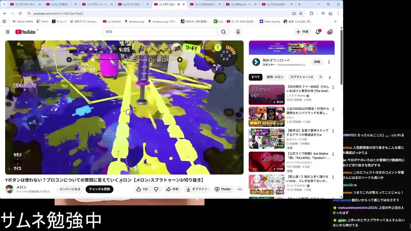Open the browser extensions puzzle icon

pyautogui.click(x=311, y=13)
